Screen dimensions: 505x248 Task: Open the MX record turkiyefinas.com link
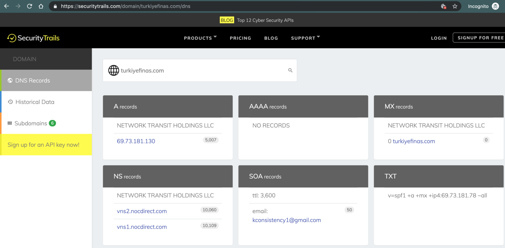(x=414, y=141)
